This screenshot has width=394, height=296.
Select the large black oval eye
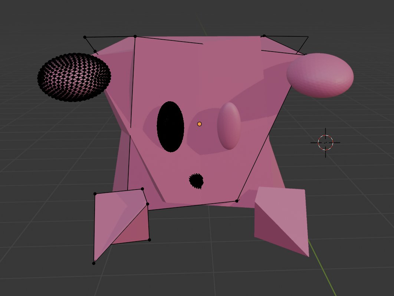click(170, 126)
